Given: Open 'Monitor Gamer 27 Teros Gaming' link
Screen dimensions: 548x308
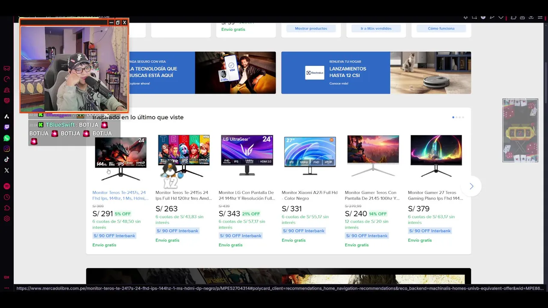Looking at the screenshot, I should tap(436, 195).
